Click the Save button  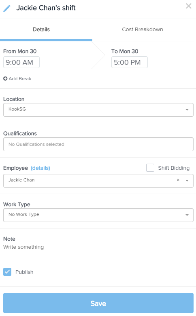coord(98,303)
